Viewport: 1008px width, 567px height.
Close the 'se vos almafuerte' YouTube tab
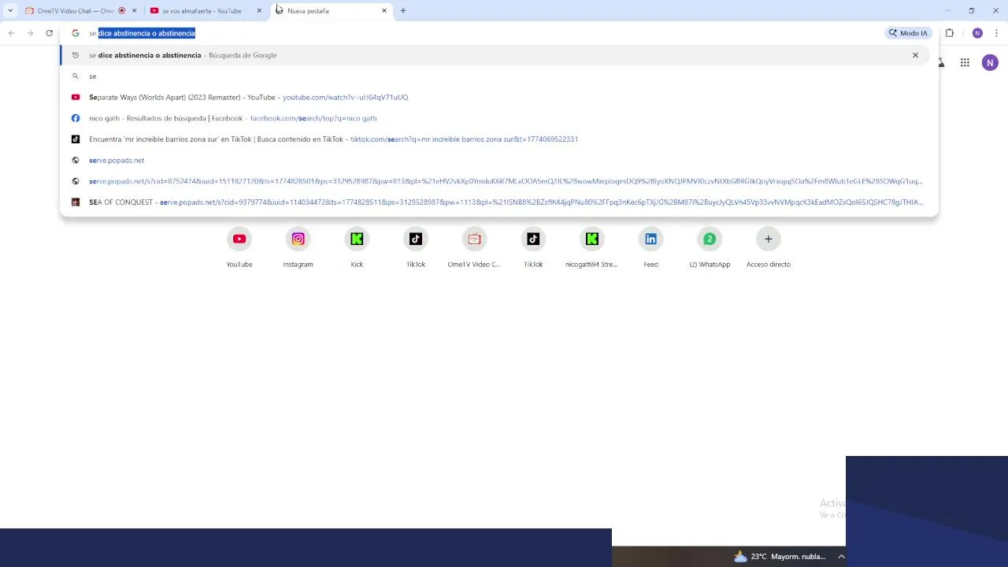pyautogui.click(x=259, y=11)
